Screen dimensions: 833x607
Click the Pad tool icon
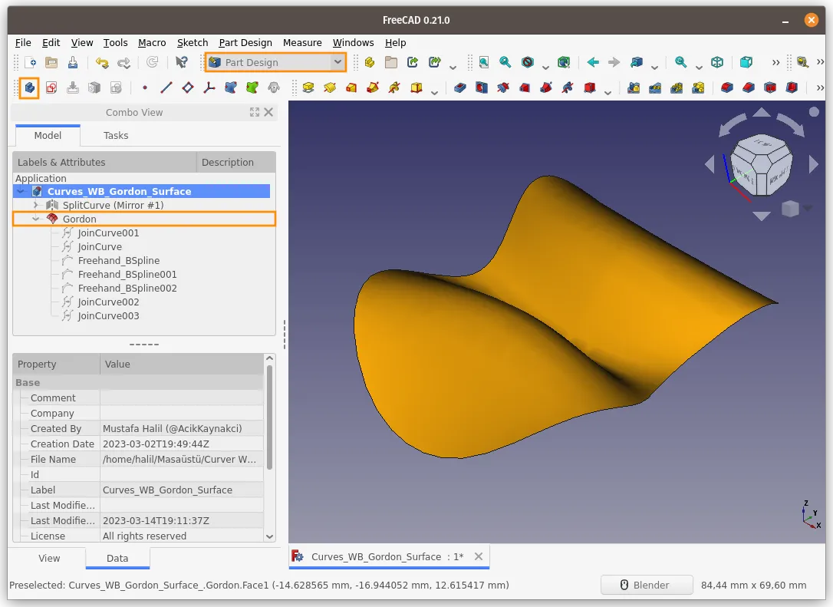click(308, 87)
